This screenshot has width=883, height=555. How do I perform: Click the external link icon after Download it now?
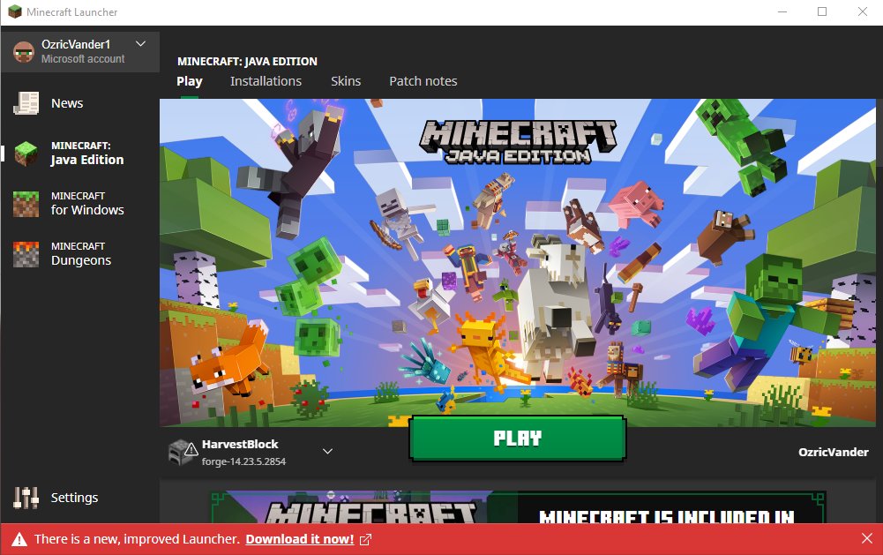point(365,540)
